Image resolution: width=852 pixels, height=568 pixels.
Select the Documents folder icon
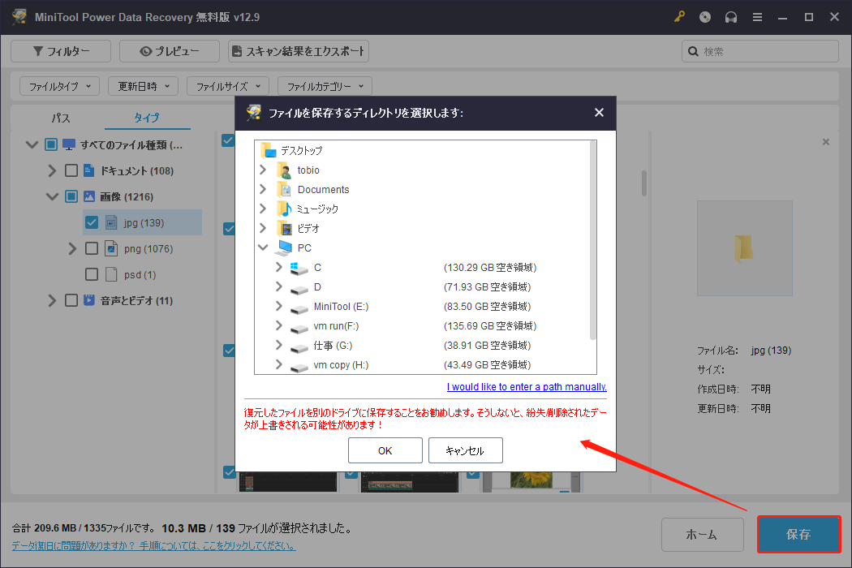pyautogui.click(x=284, y=190)
